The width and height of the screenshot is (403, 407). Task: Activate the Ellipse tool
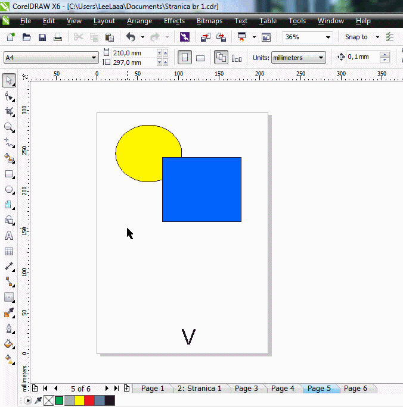[9, 190]
